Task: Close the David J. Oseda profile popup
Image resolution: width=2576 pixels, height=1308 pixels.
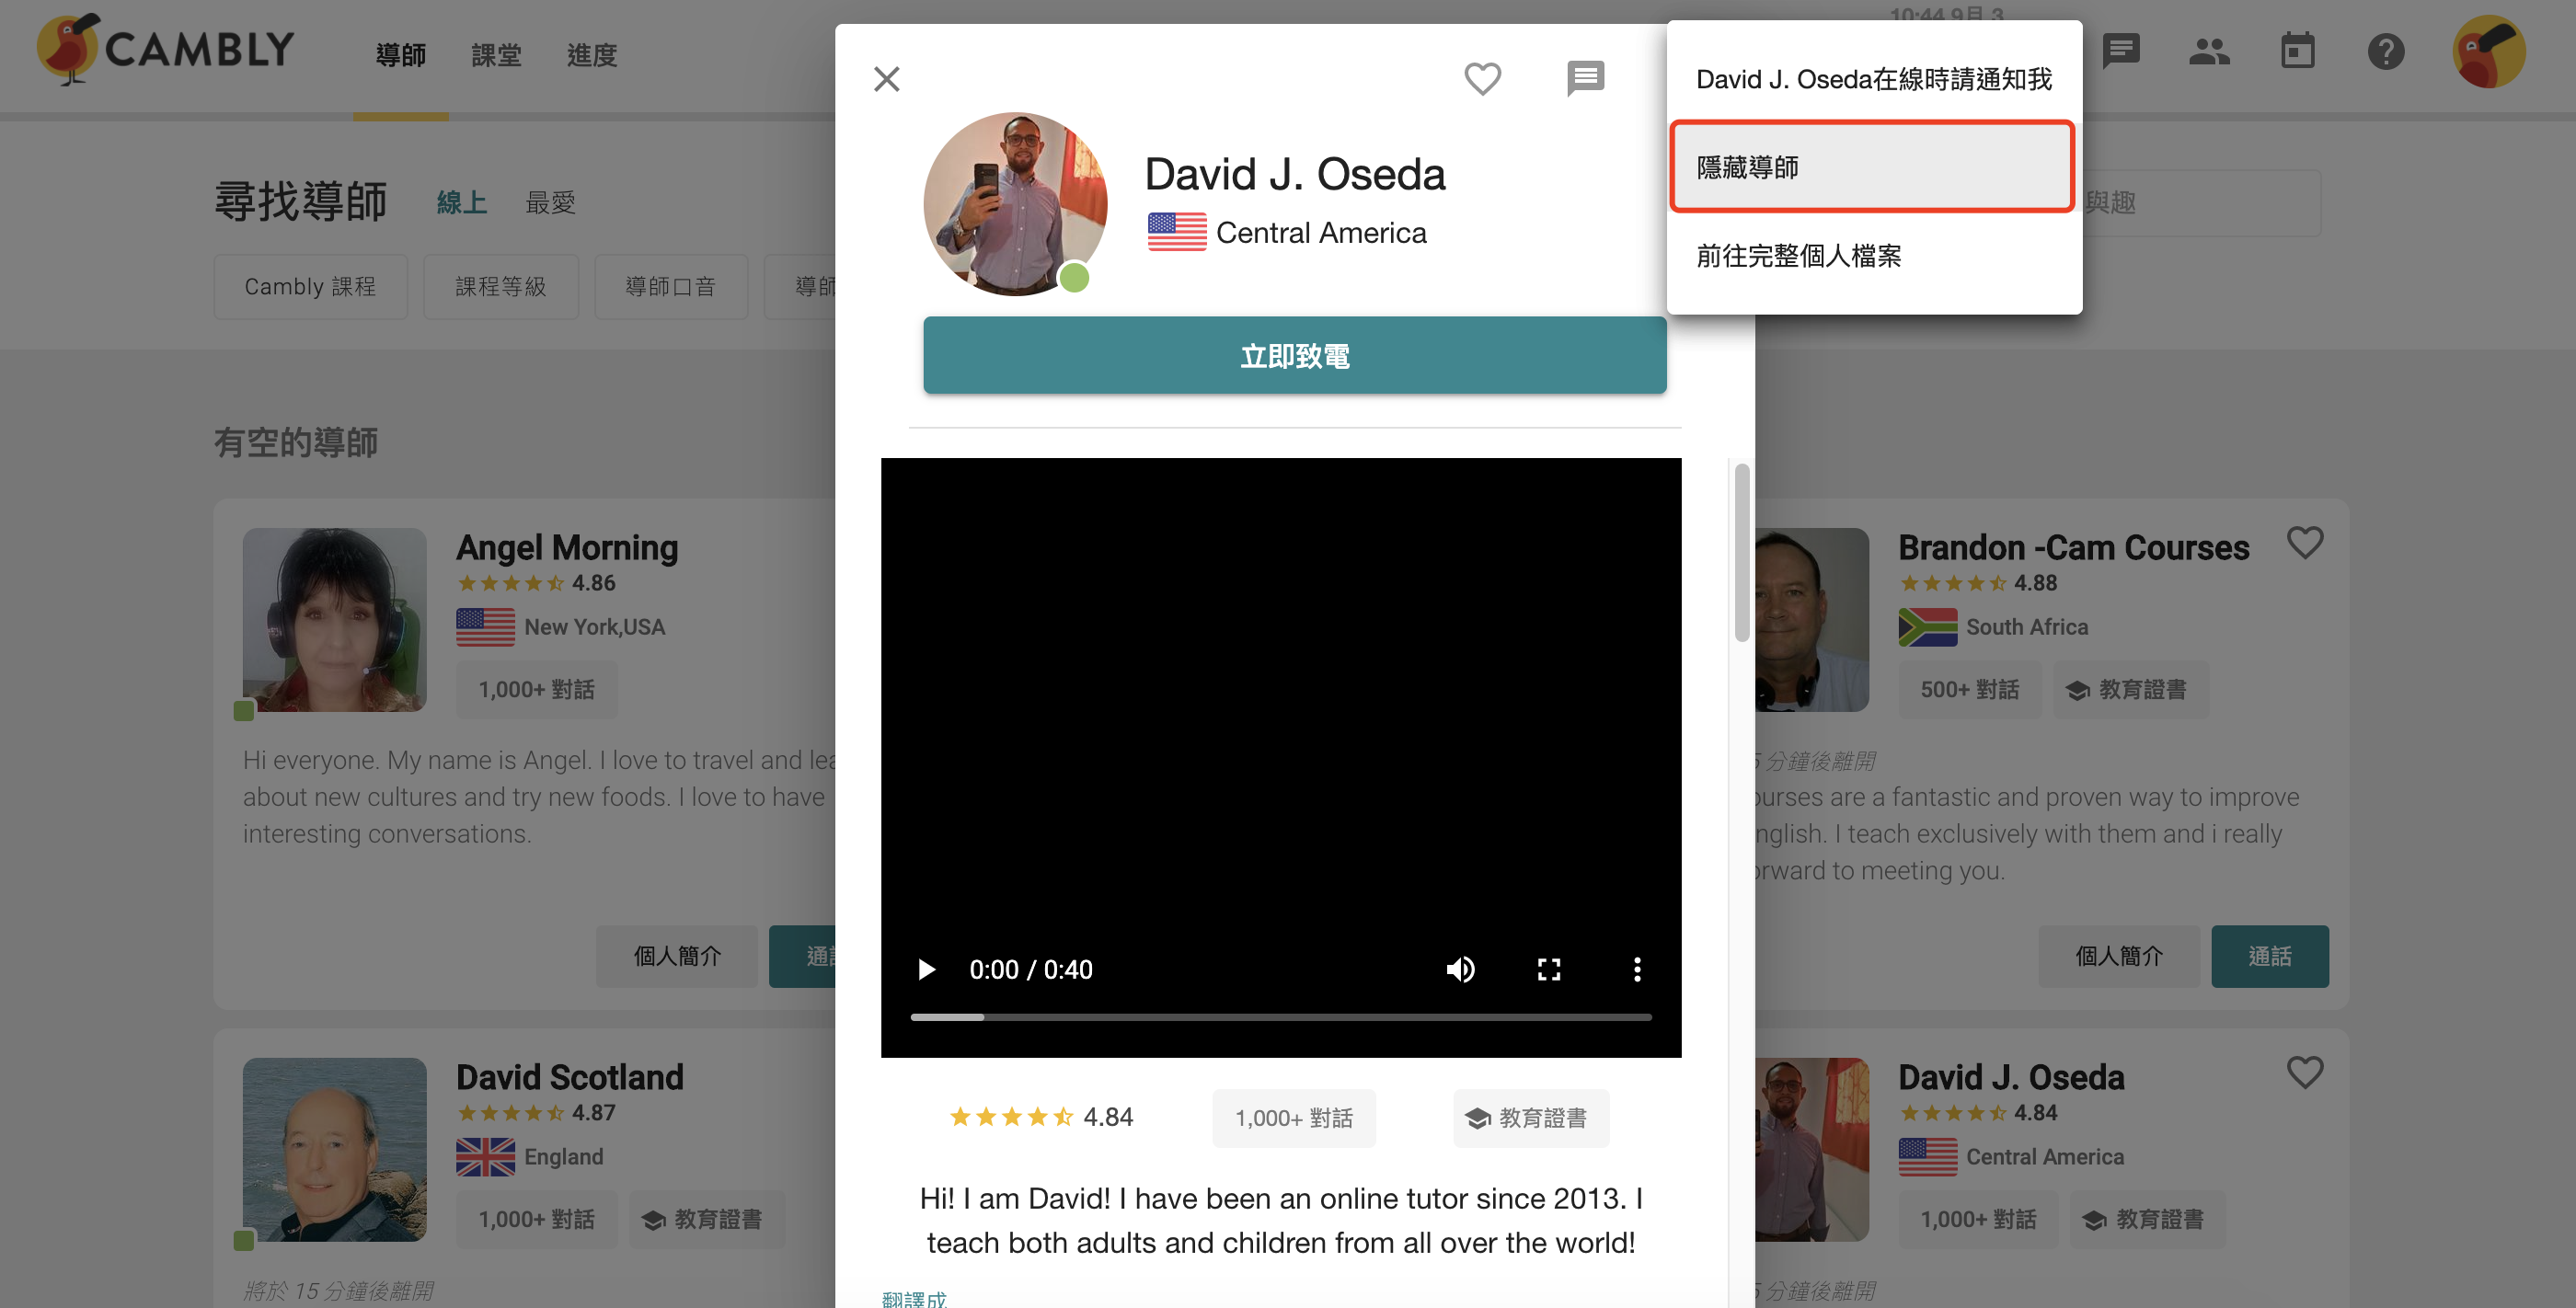Action: pos(886,79)
